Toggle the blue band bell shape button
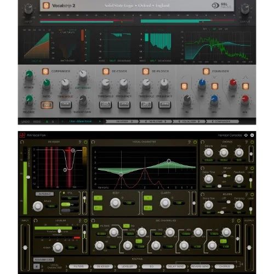This screenshot has height=274, width=274. (215, 86)
